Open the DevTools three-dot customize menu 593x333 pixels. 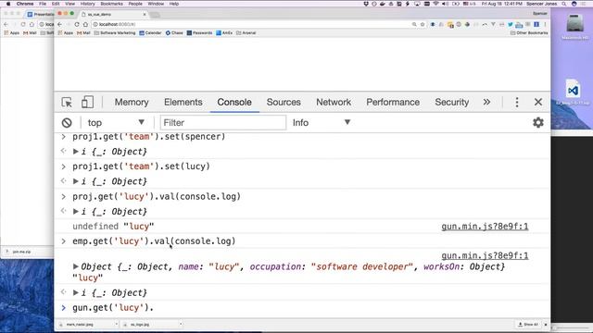(x=517, y=103)
